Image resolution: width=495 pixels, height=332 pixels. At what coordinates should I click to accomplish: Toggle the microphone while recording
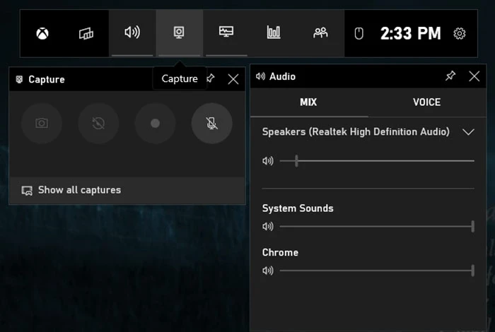(x=212, y=124)
